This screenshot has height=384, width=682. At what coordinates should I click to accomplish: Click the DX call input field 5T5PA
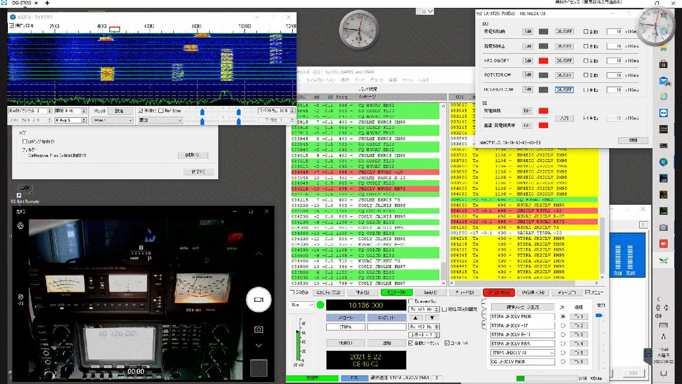point(345,327)
